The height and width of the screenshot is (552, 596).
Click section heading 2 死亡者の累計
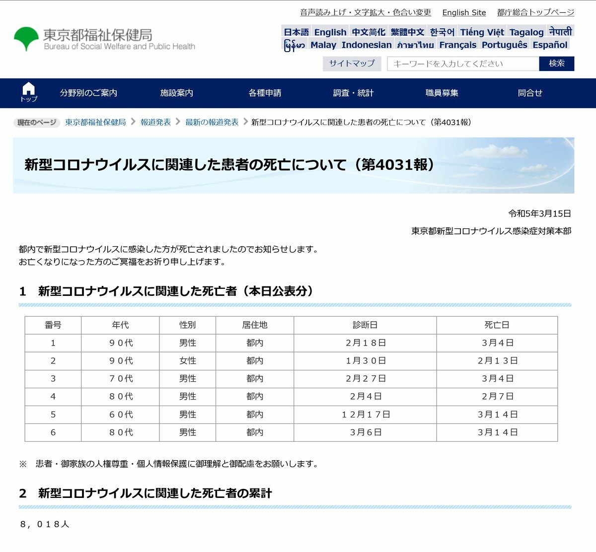tap(146, 493)
